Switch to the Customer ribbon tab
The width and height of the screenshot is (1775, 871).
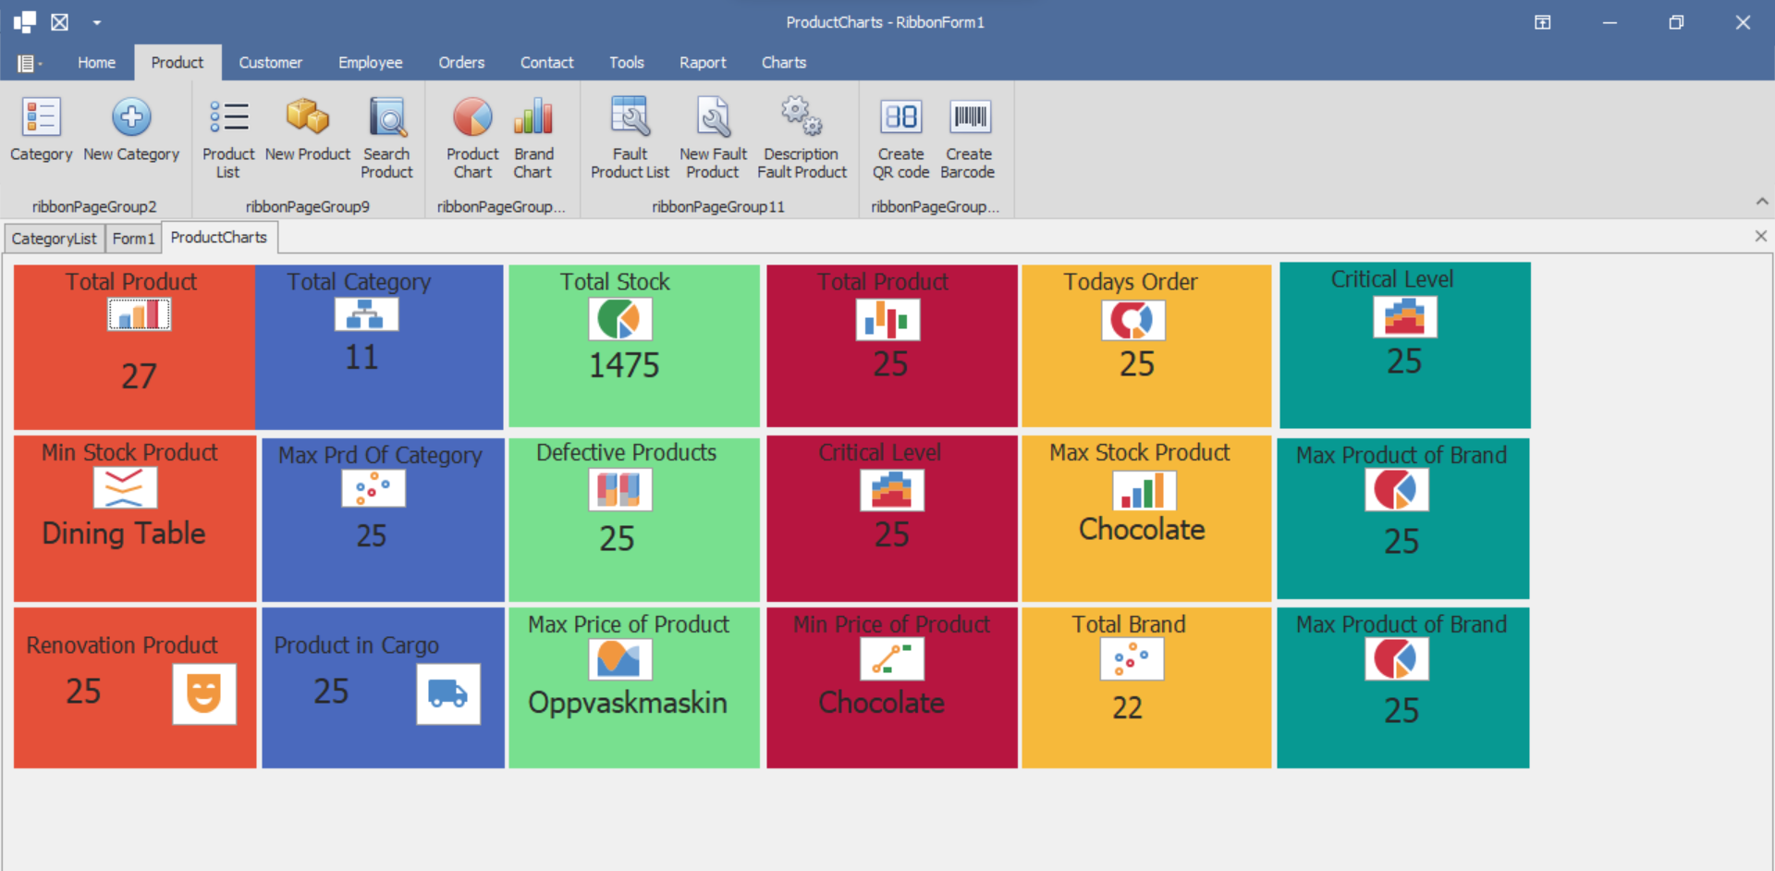pyautogui.click(x=270, y=63)
